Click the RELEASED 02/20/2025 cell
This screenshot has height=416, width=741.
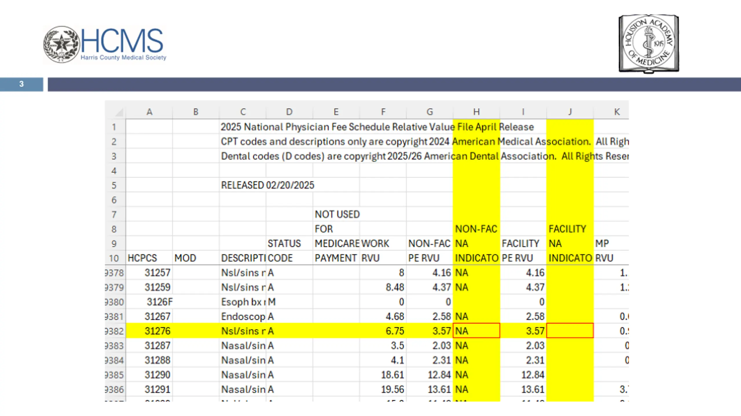tap(267, 185)
